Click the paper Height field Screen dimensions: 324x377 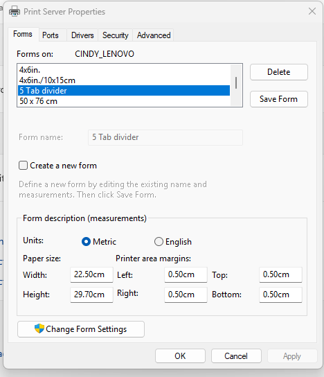pyautogui.click(x=91, y=295)
